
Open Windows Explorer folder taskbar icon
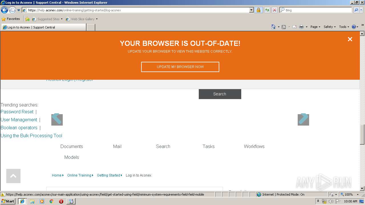pyautogui.click(x=32, y=201)
